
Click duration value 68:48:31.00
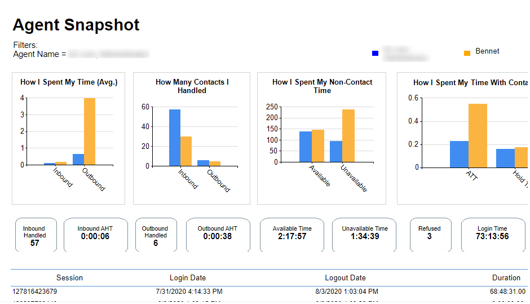tap(507, 292)
